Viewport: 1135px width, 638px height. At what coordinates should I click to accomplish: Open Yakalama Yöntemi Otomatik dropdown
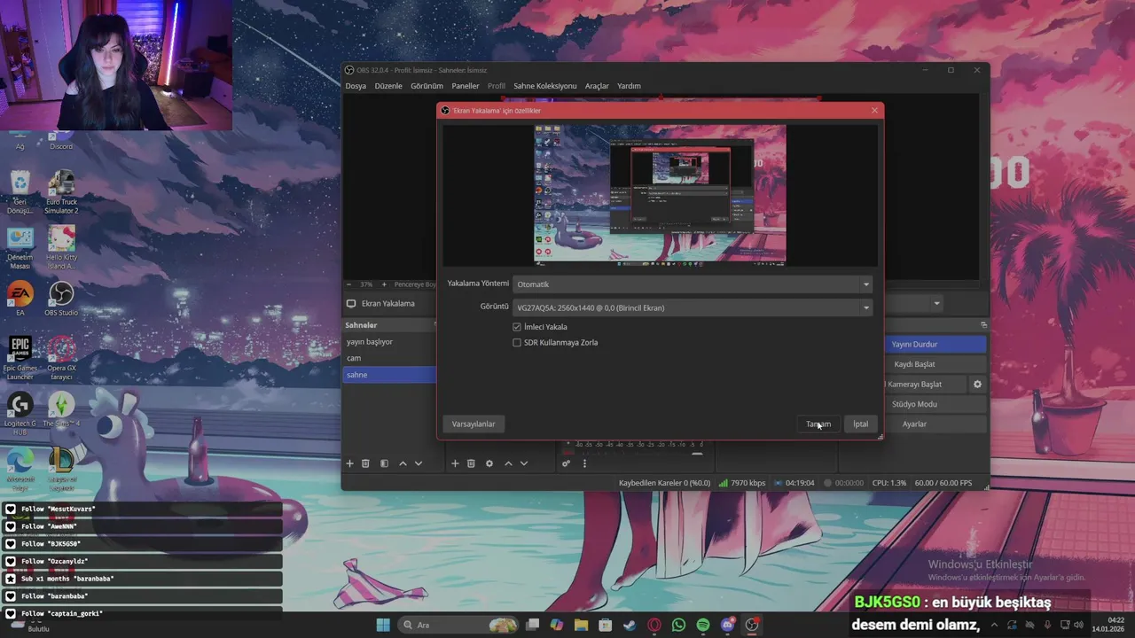pyautogui.click(x=693, y=284)
